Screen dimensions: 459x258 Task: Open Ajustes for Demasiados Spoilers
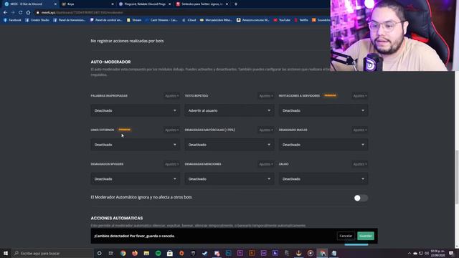172,164
